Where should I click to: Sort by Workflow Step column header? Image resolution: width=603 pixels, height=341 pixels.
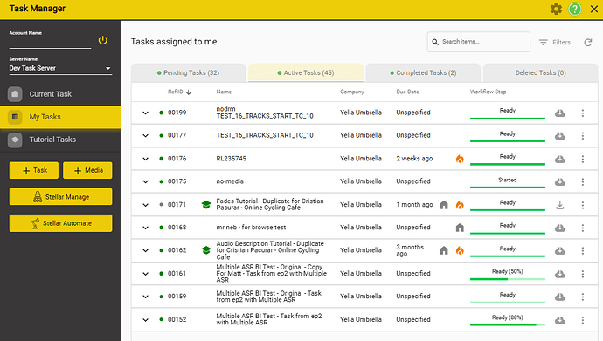[488, 92]
